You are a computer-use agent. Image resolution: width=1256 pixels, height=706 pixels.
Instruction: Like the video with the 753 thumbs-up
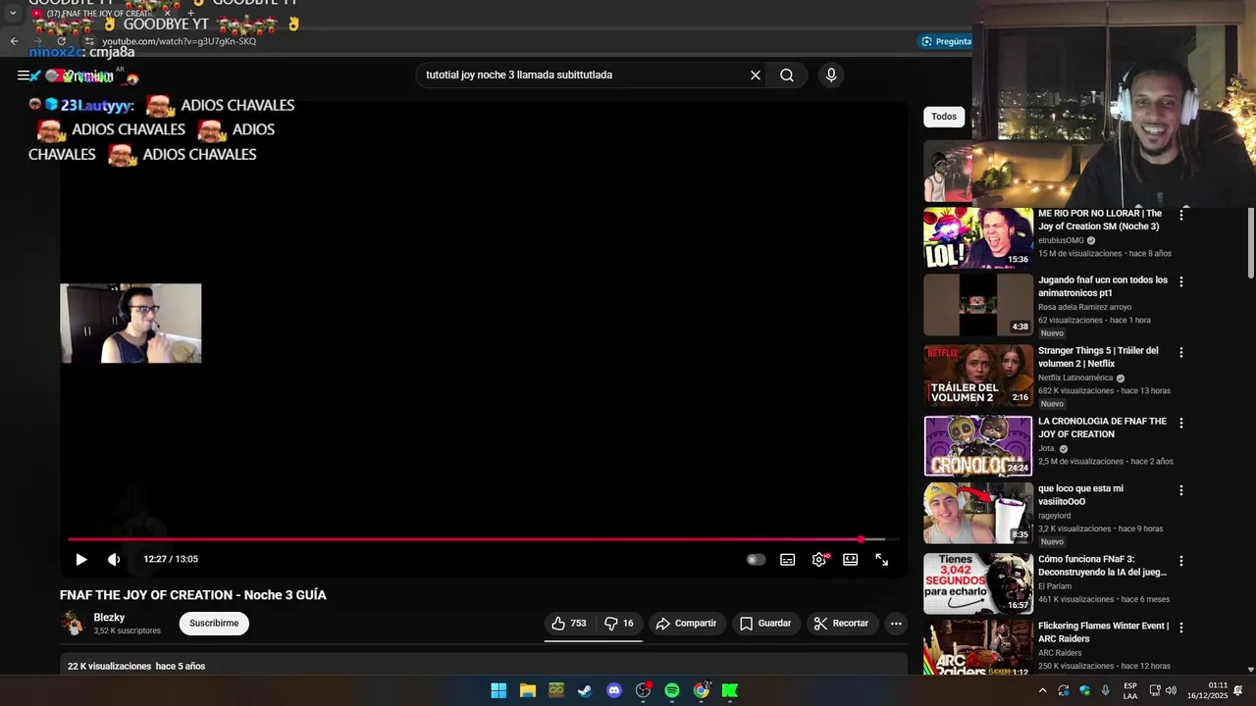(569, 624)
